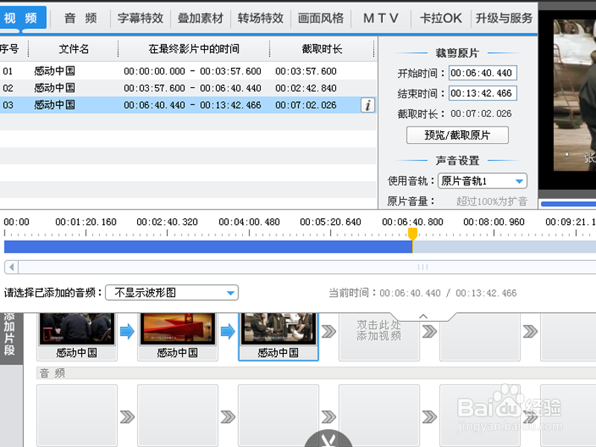Select clip row 03 感动中国

click(x=188, y=105)
